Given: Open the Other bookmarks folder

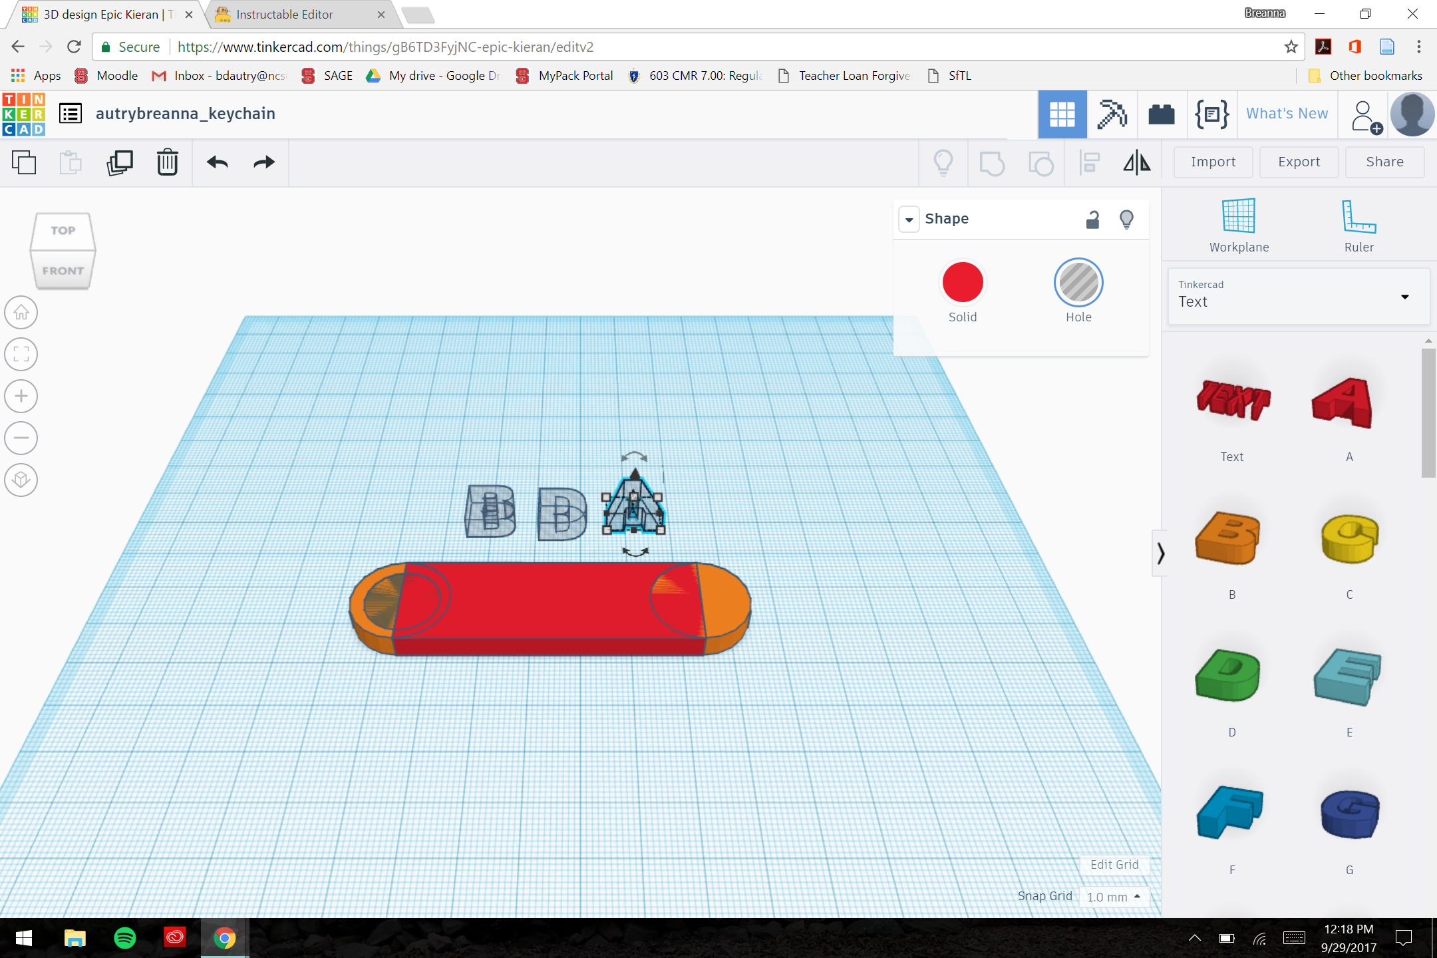Looking at the screenshot, I should (1364, 76).
